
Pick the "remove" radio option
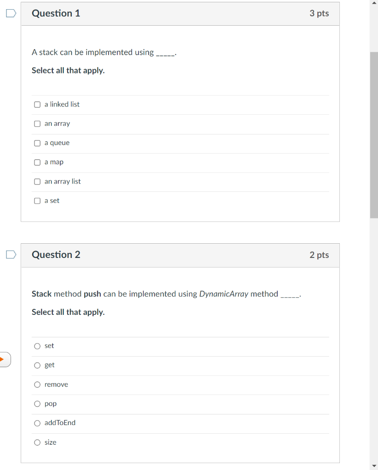pos(37,385)
